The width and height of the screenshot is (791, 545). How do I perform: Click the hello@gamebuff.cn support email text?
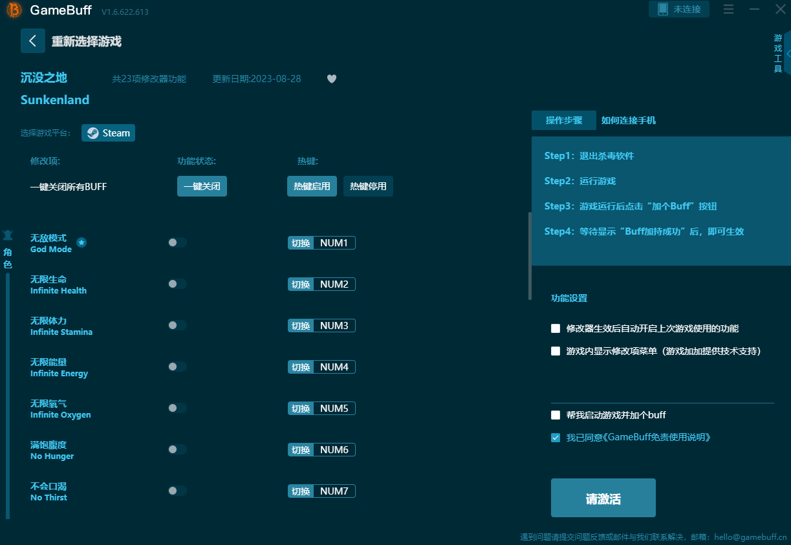[750, 537]
